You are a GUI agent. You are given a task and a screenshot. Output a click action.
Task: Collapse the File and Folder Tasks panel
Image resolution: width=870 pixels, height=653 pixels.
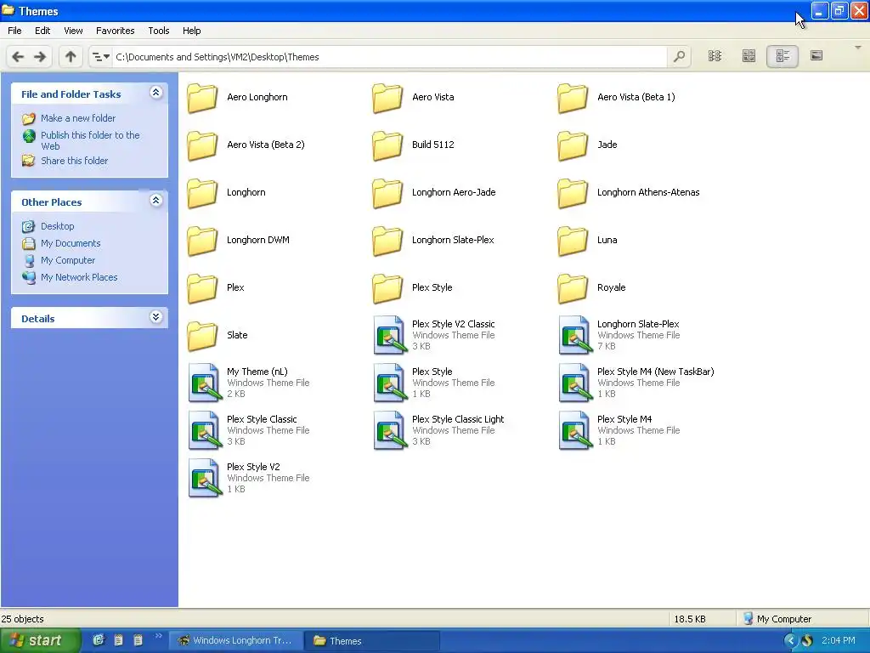pos(156,93)
